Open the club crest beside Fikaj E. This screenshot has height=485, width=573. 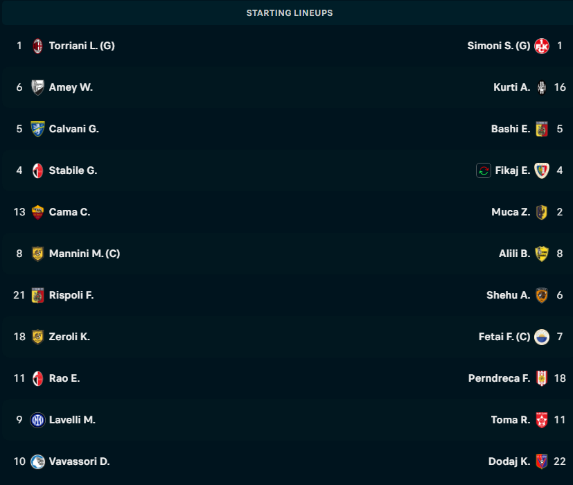pyautogui.click(x=542, y=170)
